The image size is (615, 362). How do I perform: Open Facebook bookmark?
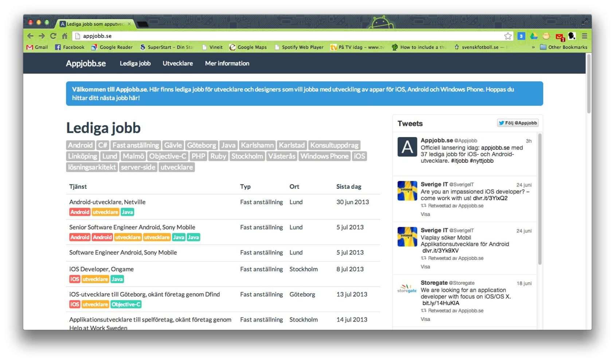pyautogui.click(x=70, y=47)
